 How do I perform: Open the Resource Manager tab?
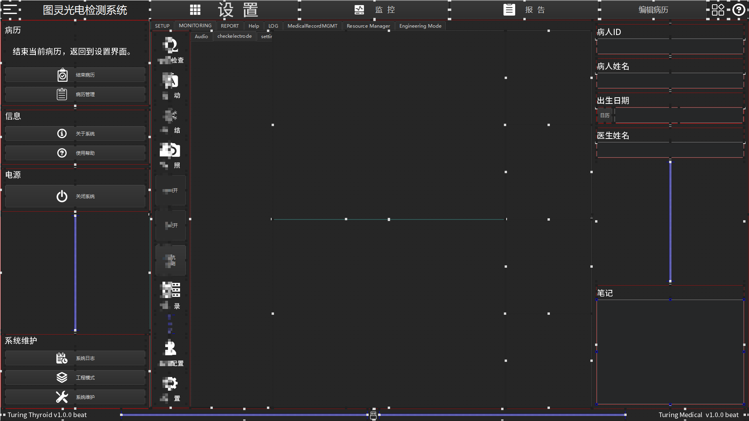pos(368,26)
